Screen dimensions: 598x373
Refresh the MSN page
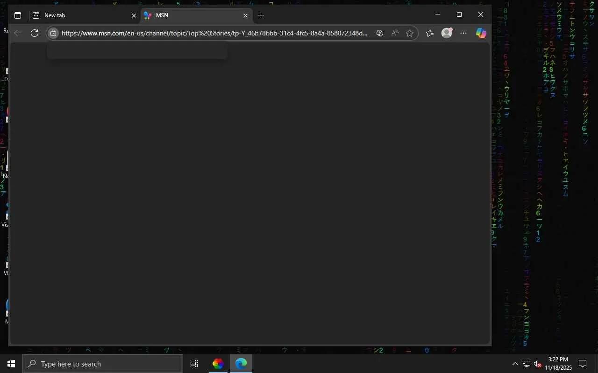click(34, 33)
